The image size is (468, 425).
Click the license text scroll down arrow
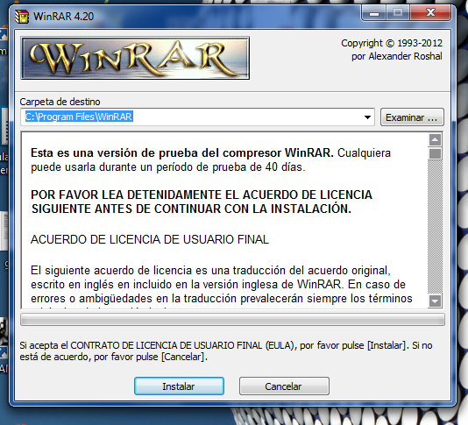(435, 301)
